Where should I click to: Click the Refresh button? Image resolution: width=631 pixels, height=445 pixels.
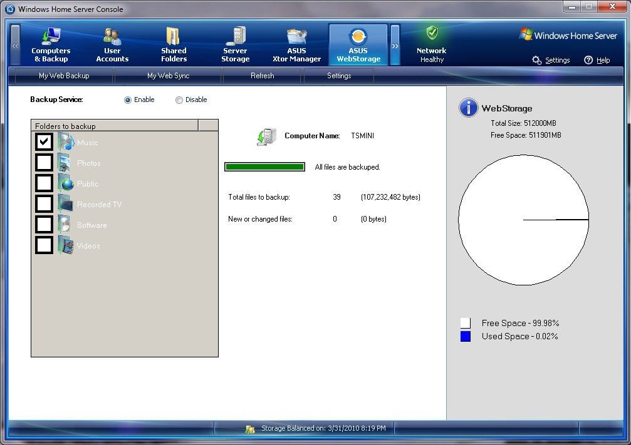click(x=262, y=76)
